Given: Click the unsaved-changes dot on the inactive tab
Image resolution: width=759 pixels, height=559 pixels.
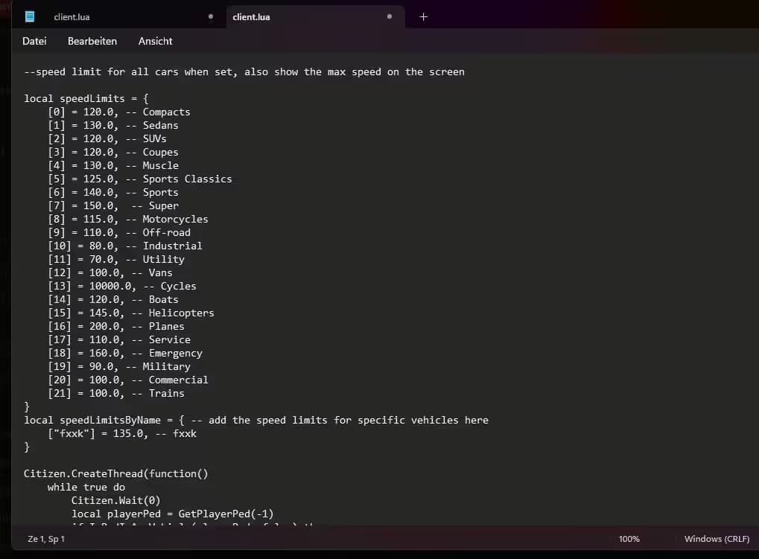Looking at the screenshot, I should tap(210, 16).
